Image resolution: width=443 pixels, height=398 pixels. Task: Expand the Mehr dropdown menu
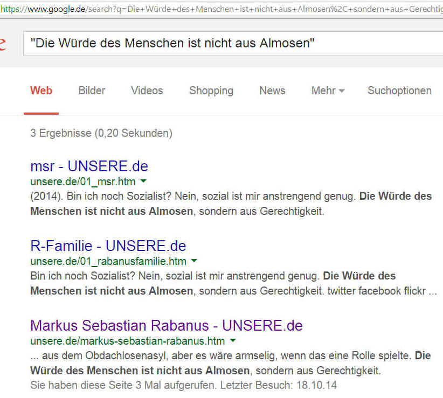click(328, 90)
